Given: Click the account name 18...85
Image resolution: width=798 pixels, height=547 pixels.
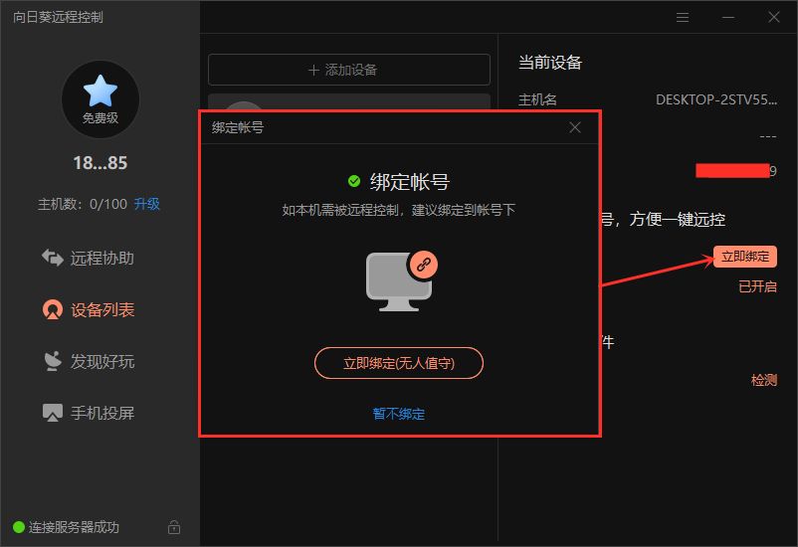Looking at the screenshot, I should pos(100,163).
